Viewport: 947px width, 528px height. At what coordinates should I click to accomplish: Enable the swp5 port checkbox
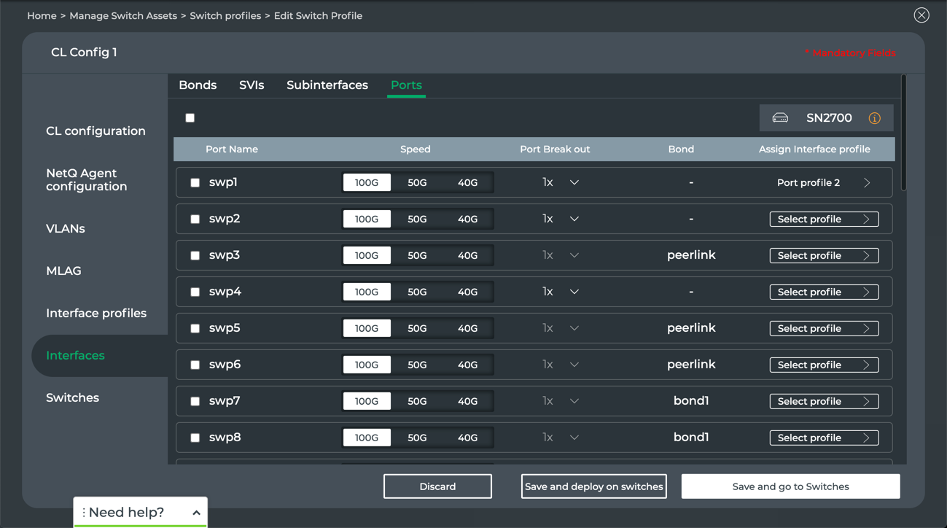195,329
